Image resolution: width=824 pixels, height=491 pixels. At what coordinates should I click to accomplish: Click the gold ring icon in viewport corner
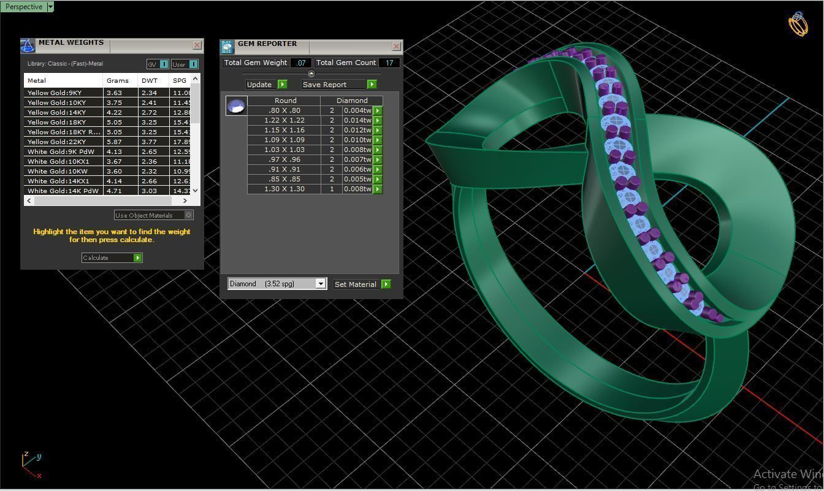tap(798, 24)
